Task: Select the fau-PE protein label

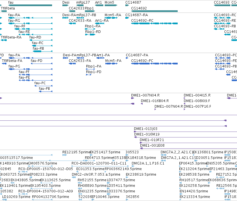Action: [24, 78]
